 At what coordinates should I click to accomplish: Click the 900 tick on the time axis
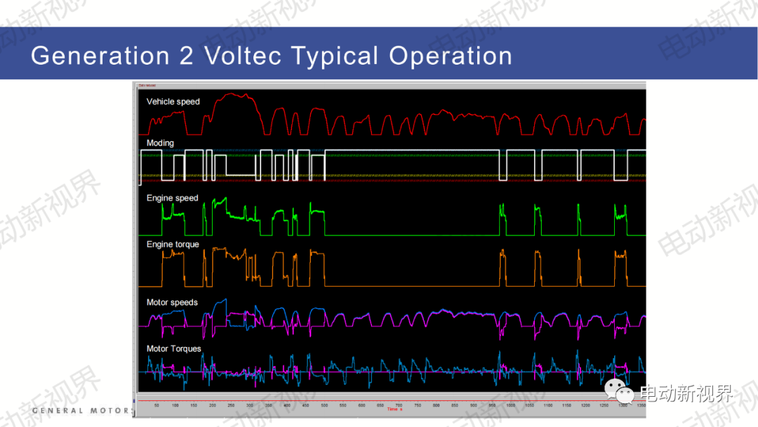point(473,405)
